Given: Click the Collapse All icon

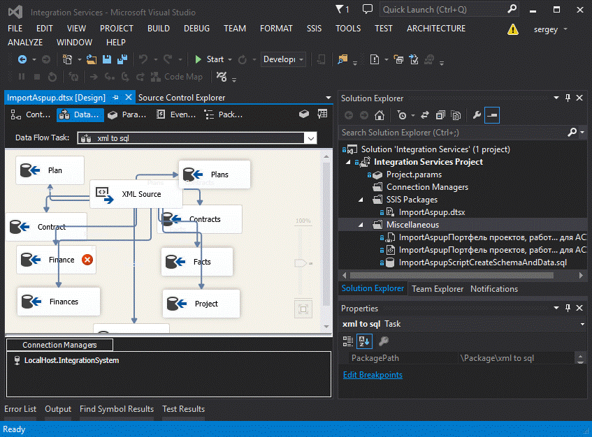Looking at the screenshot, I should pyautogui.click(x=440, y=115).
